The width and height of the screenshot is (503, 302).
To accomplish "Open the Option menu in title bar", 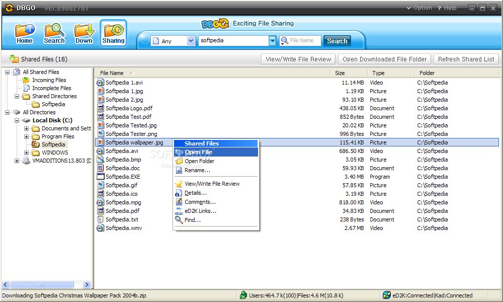I will coord(420,8).
